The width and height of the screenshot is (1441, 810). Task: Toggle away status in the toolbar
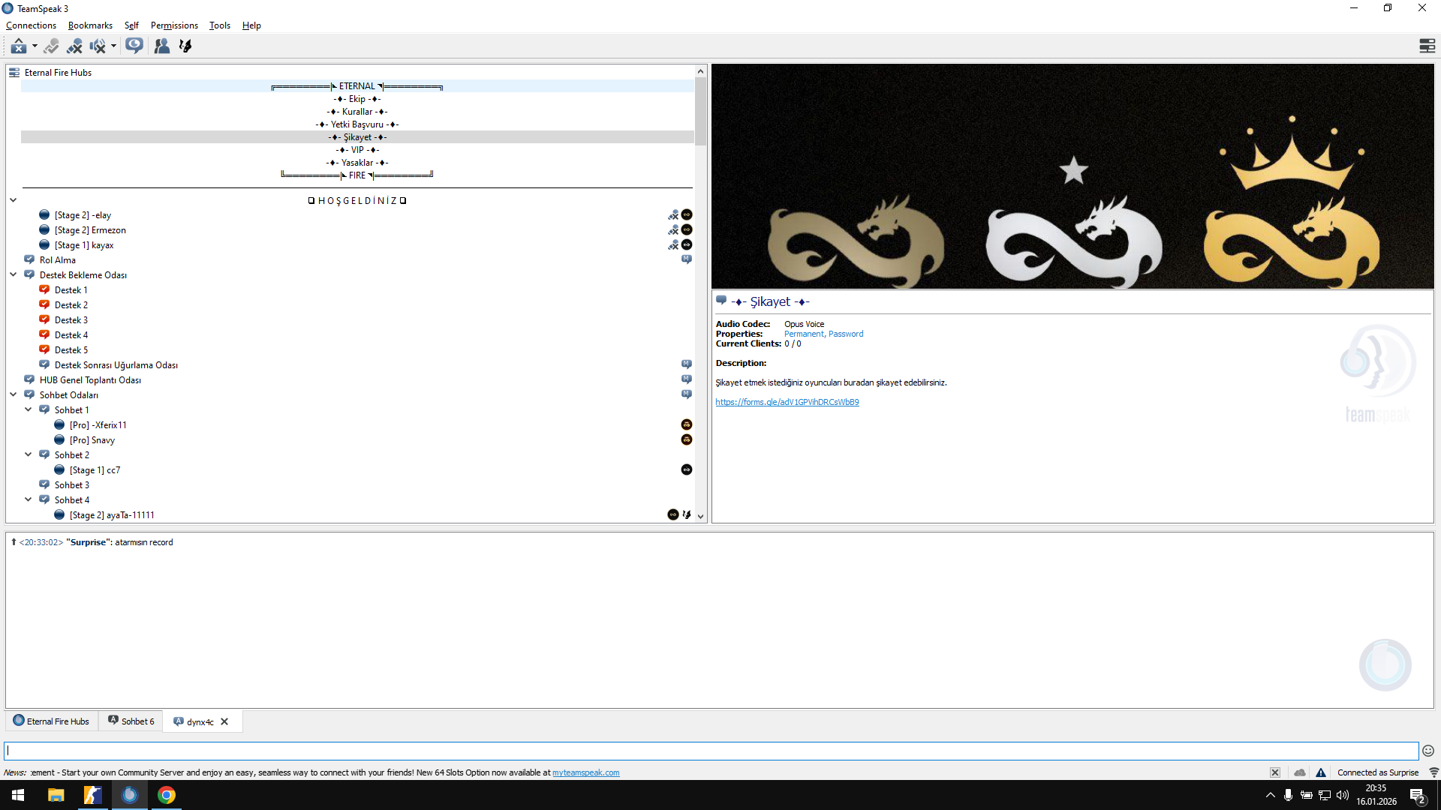click(x=19, y=46)
